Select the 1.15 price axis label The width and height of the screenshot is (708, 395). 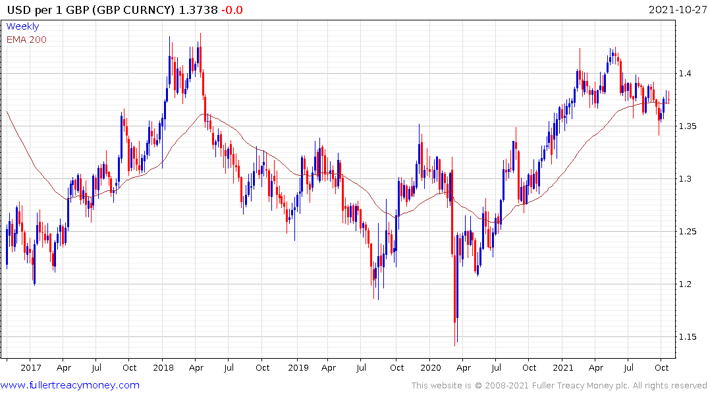(x=687, y=337)
